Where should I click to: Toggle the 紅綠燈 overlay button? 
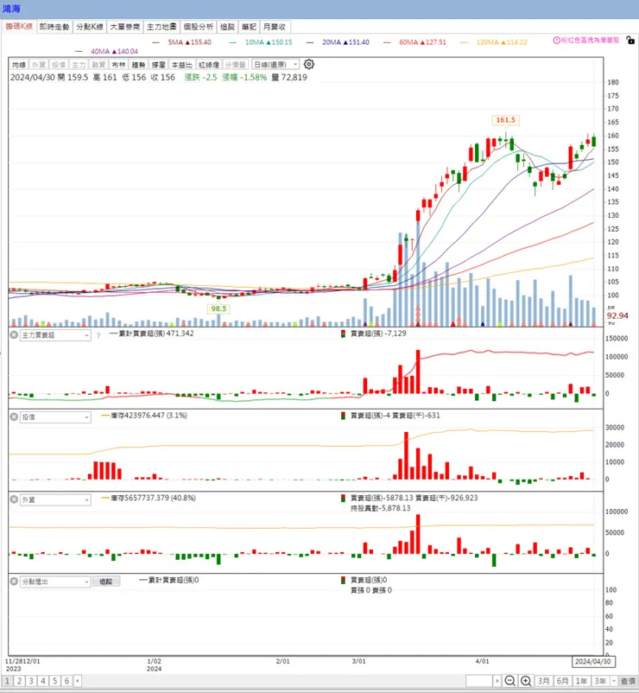(208, 65)
